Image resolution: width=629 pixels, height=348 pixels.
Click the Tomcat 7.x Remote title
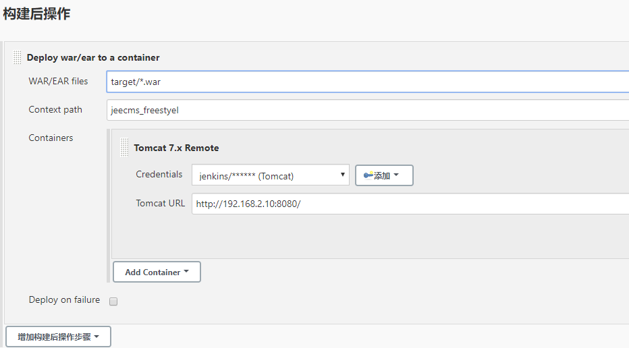click(176, 148)
